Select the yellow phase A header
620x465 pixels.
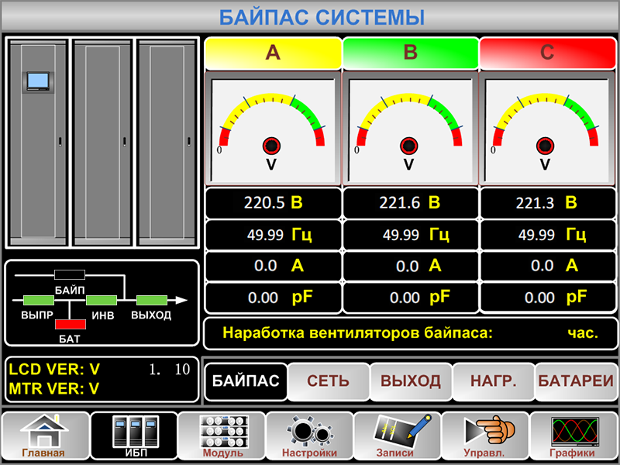click(273, 53)
